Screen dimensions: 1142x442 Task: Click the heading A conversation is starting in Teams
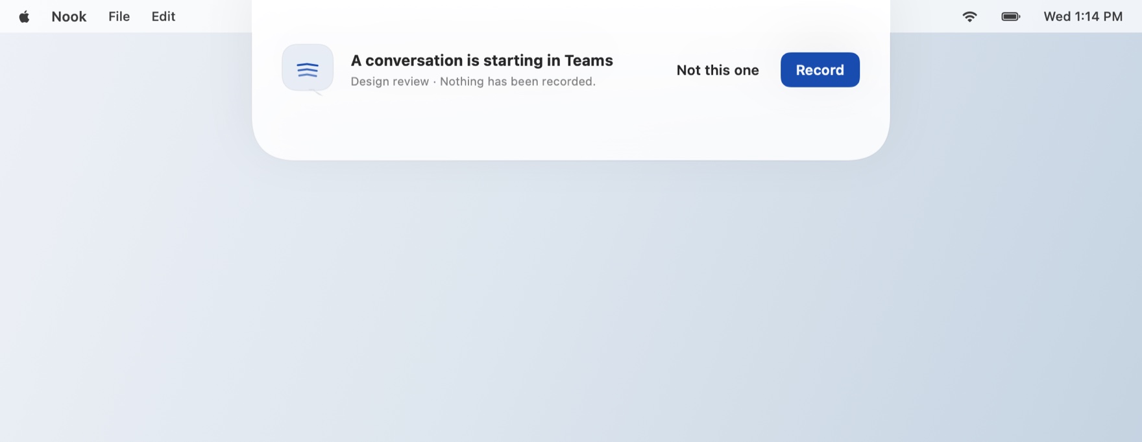[481, 60]
